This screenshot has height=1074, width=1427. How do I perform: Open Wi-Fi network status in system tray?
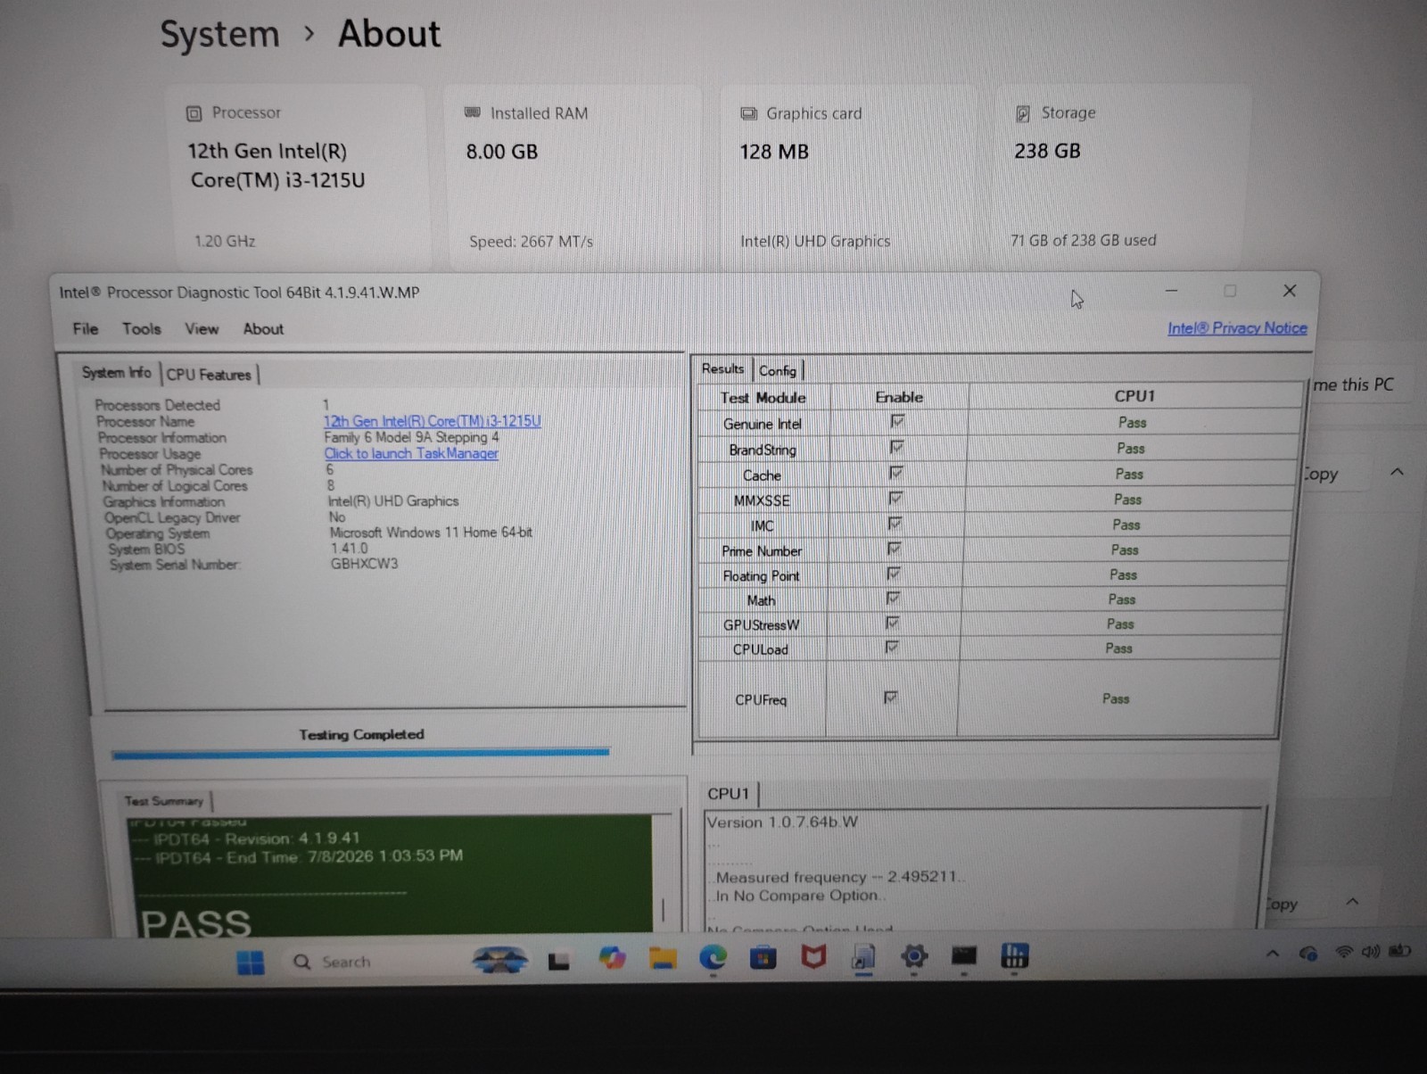[x=1343, y=952]
